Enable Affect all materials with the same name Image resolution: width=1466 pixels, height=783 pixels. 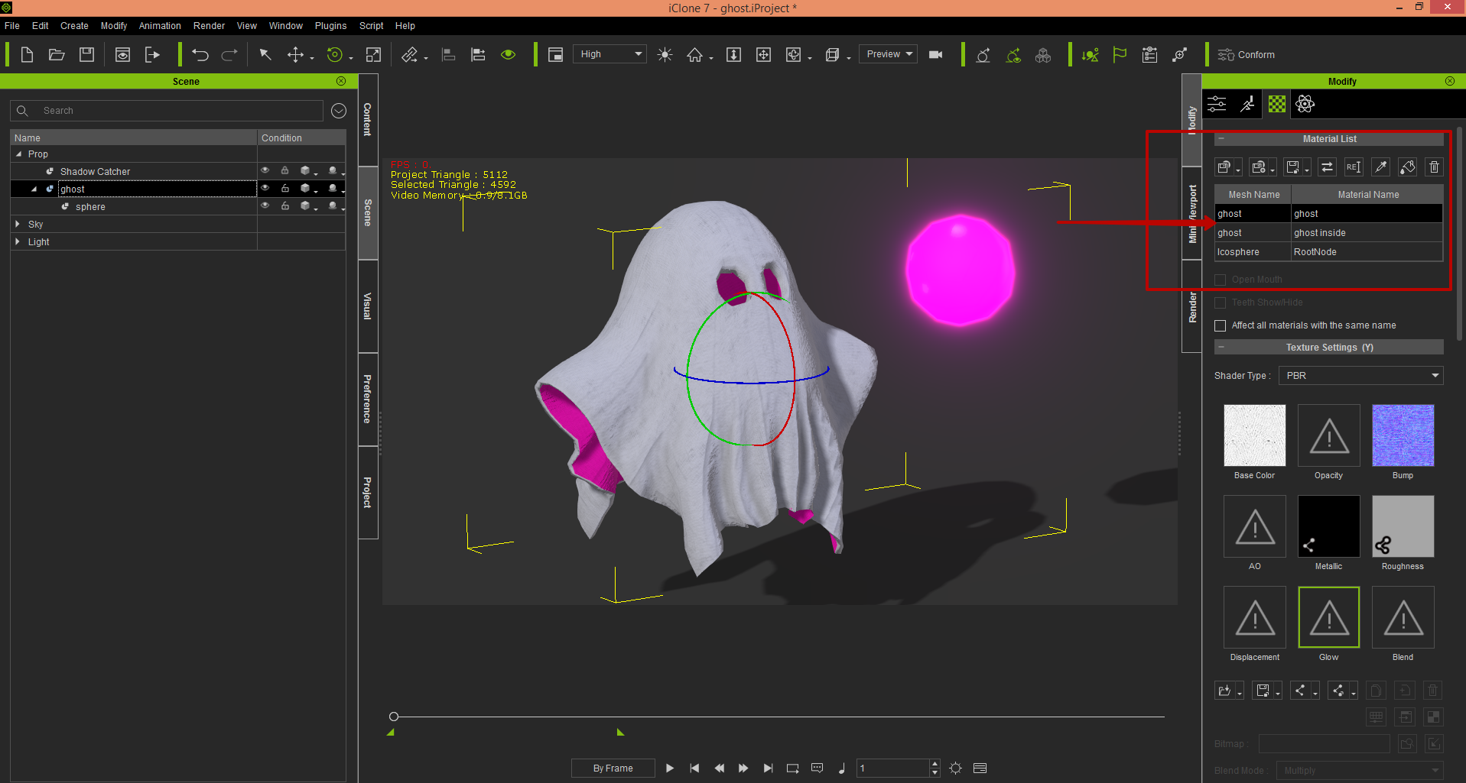1220,325
